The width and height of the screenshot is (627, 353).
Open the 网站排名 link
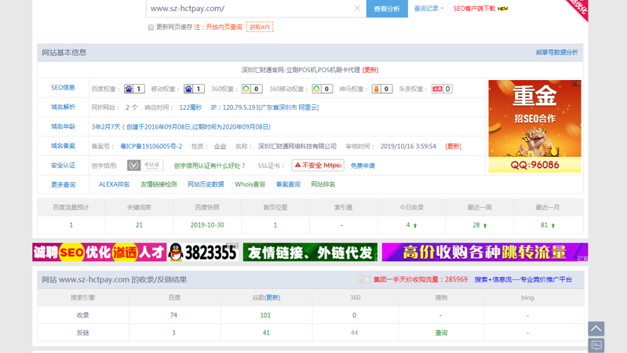[323, 184]
